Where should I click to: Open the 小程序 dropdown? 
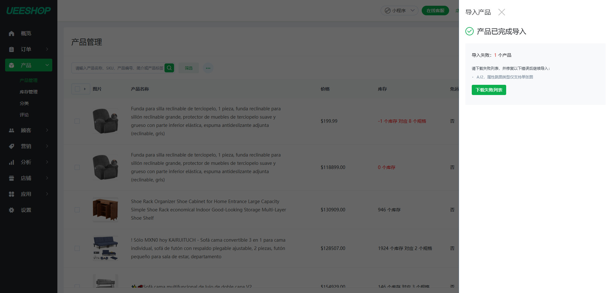(399, 11)
